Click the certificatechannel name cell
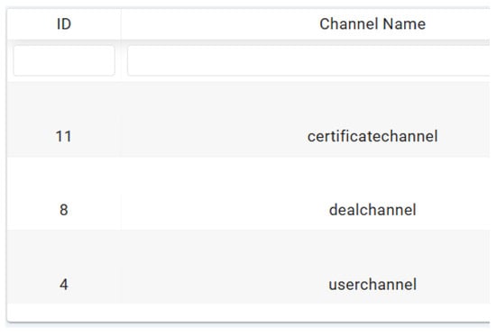Screen dimensions: 496x336 click(305, 137)
